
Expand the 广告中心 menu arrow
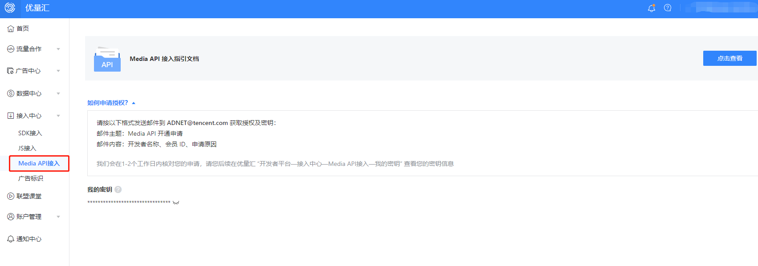click(58, 71)
